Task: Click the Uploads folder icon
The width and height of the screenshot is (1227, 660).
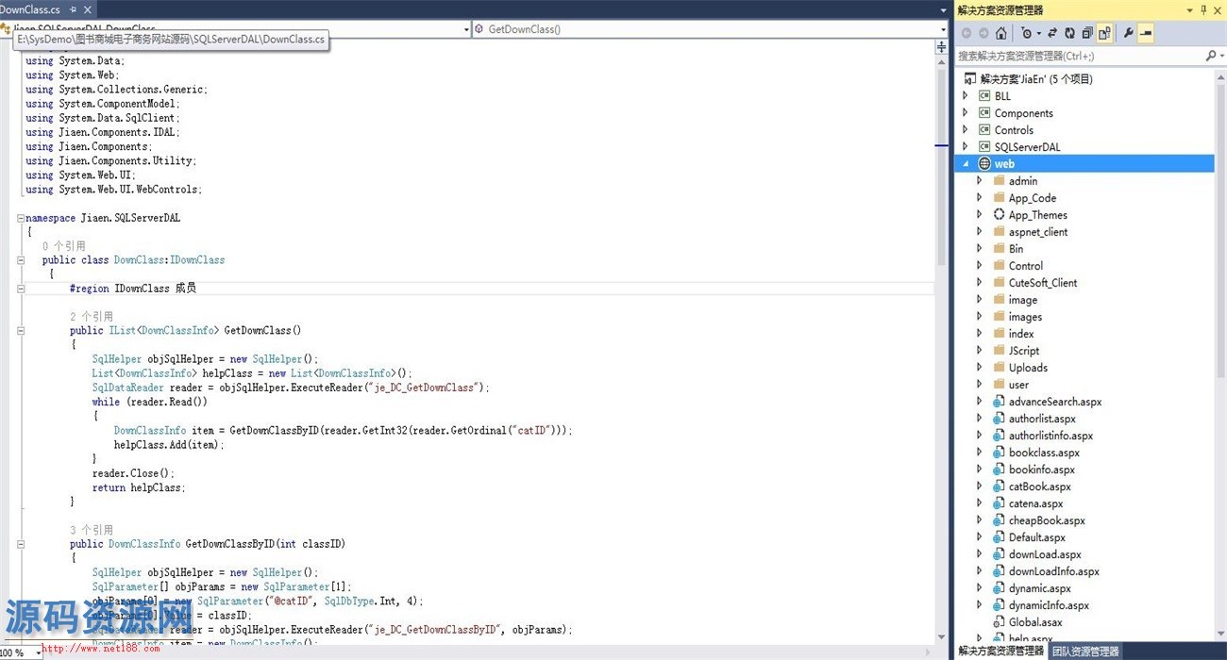Action: tap(1000, 368)
